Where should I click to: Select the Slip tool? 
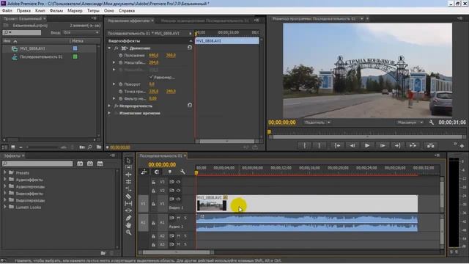(129, 203)
